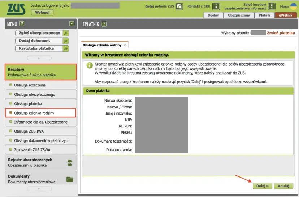Viewport: 299px width, 197px height.
Task: Switch to the Ogólny tab
Action: point(213,15)
